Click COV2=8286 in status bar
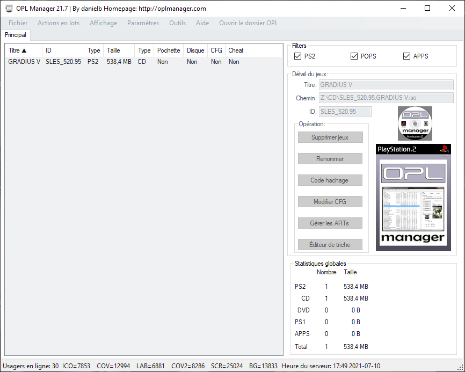465x372 pixels. coord(188,366)
